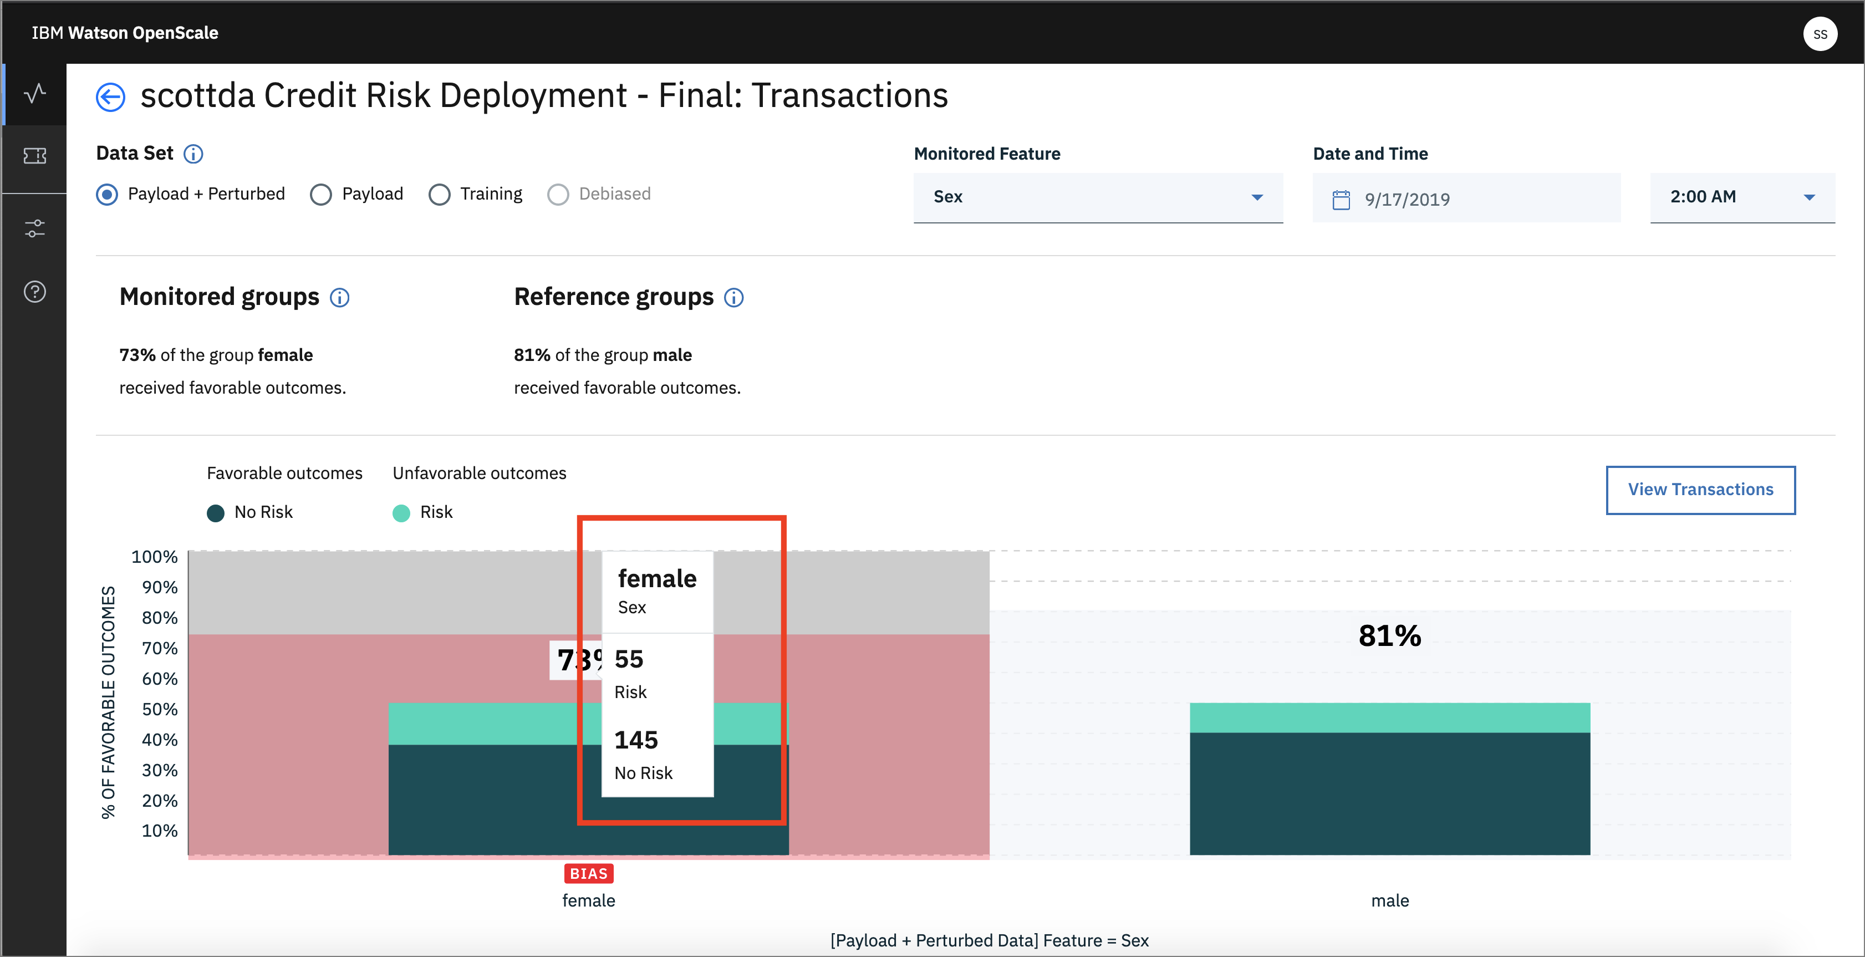Select the Payload radio button
This screenshot has height=957, width=1865.
pos(321,195)
